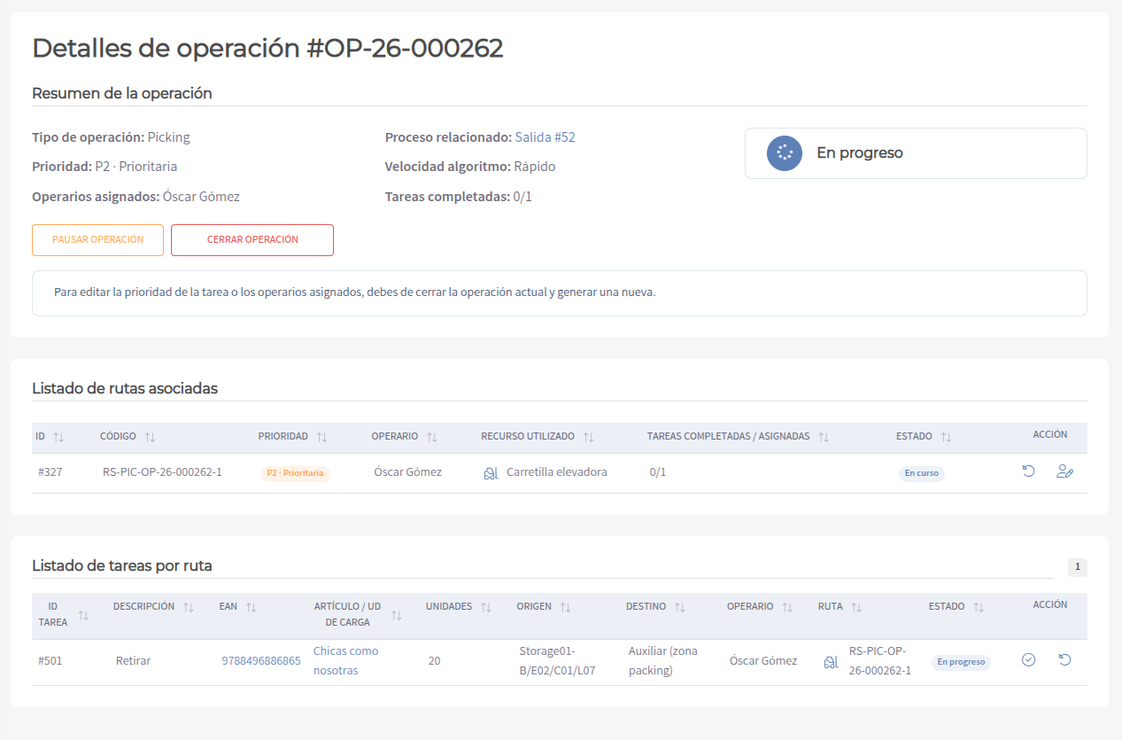
Task: Click Carretilla elevadora resource text
Action: (557, 472)
